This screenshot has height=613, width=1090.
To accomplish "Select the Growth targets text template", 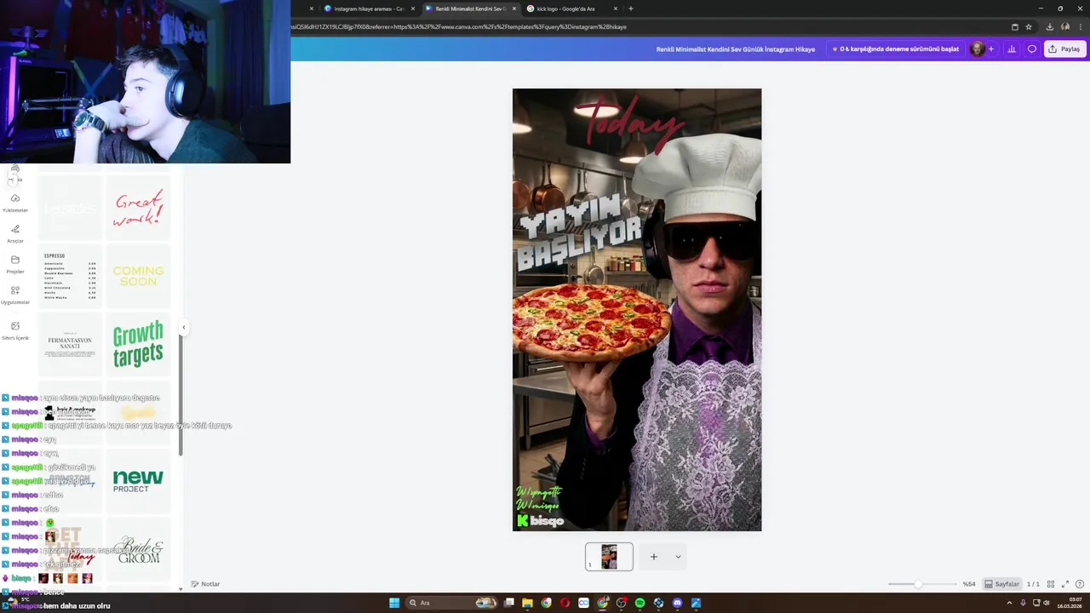I will (138, 344).
